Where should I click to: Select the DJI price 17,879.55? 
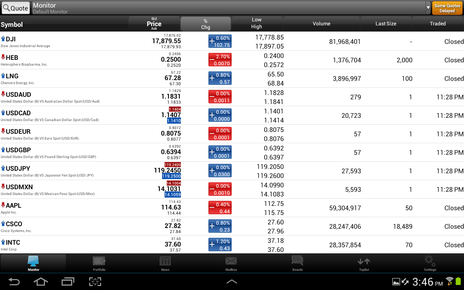[166, 41]
